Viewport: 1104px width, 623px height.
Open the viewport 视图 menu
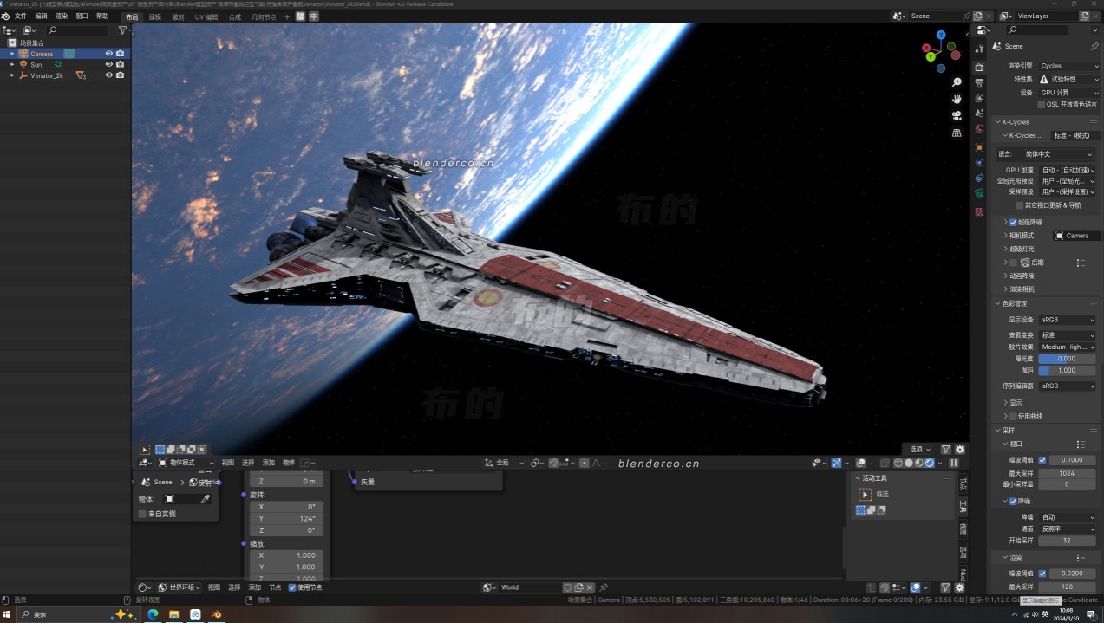[x=228, y=463]
